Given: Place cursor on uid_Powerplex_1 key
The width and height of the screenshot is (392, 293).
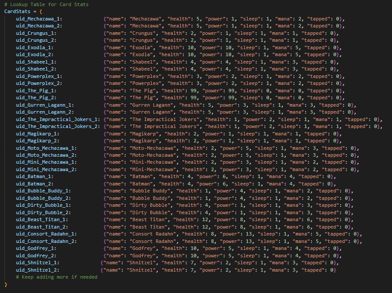Looking at the screenshot, I should [39, 76].
